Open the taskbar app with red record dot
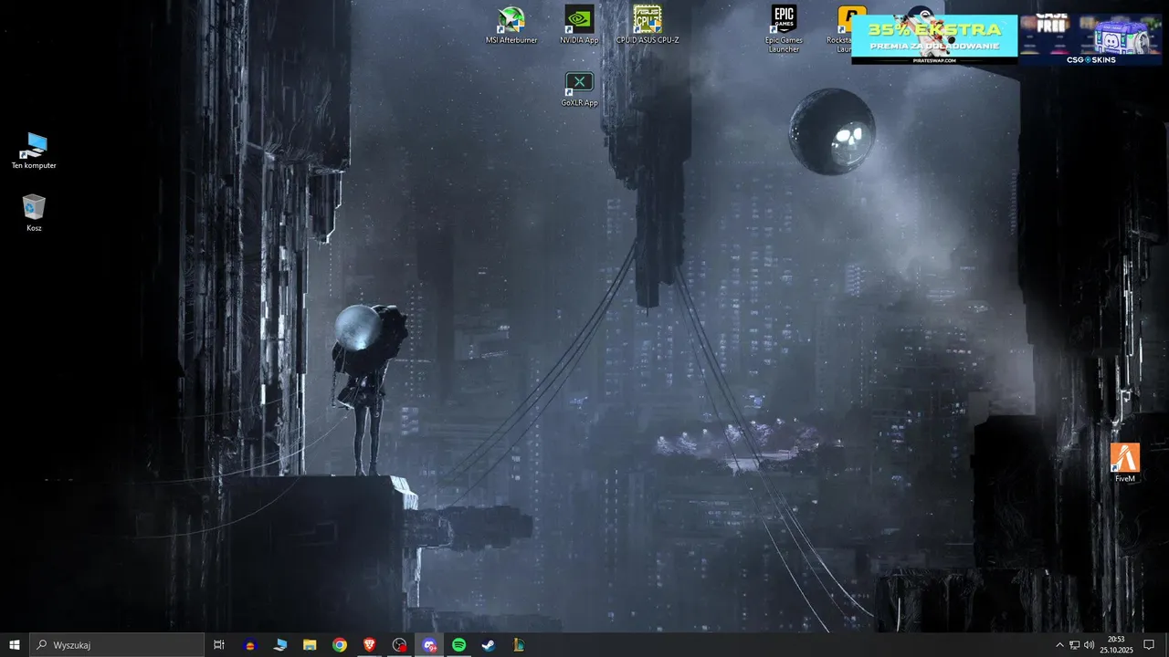 click(x=399, y=645)
